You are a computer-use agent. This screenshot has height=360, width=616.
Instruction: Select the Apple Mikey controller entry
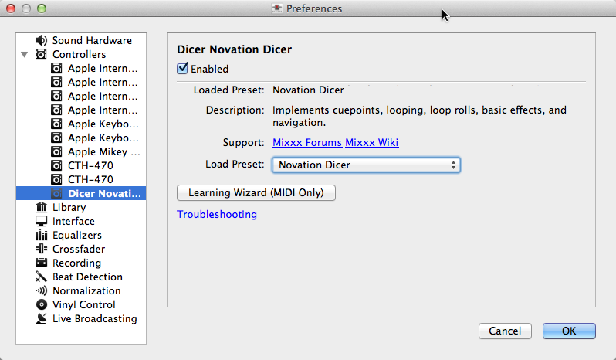(103, 151)
